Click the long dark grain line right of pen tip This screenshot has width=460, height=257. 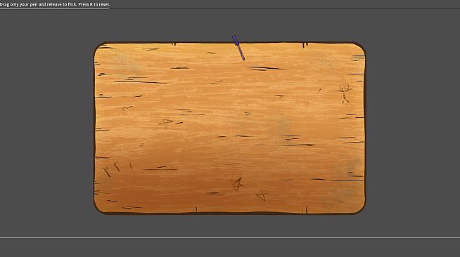(x=267, y=69)
